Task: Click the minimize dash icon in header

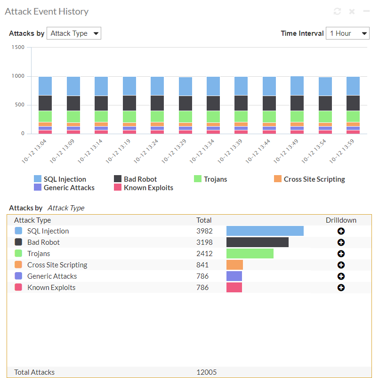Action: tap(366, 11)
